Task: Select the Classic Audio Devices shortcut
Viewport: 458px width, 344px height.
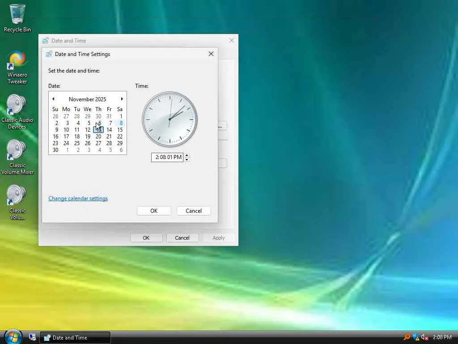Action: pyautogui.click(x=17, y=112)
